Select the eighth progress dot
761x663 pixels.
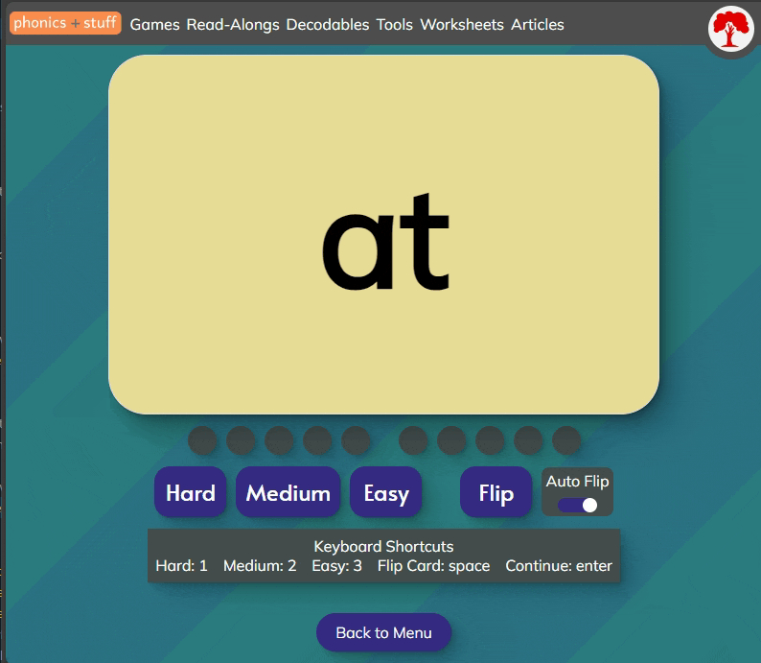point(490,440)
